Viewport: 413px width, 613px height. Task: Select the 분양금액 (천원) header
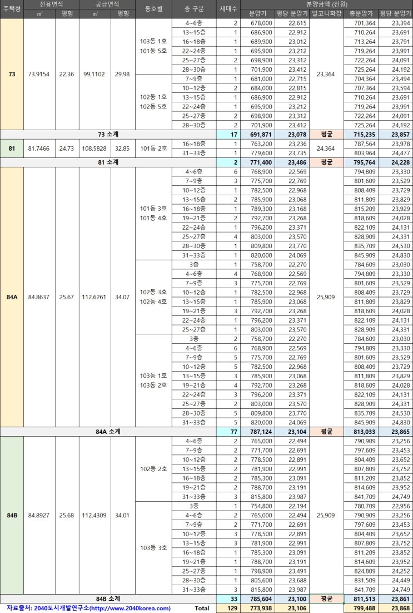pyautogui.click(x=327, y=4)
